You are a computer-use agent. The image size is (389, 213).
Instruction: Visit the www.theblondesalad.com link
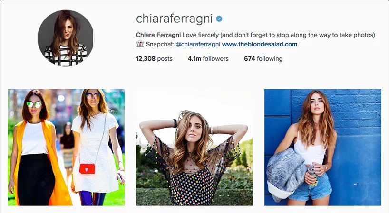coord(260,44)
